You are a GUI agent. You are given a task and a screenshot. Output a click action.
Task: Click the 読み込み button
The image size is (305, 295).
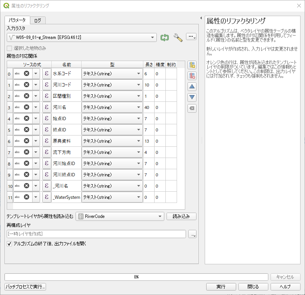(181, 216)
